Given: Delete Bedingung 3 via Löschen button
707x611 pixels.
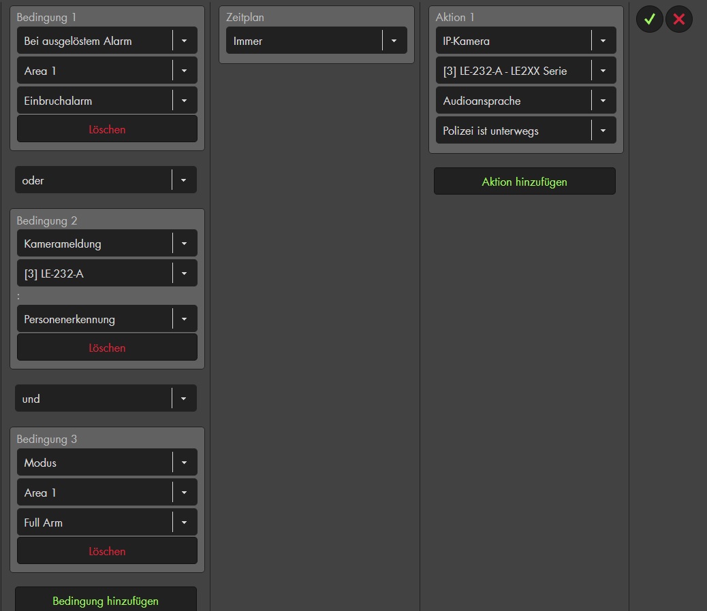Looking at the screenshot, I should (107, 551).
